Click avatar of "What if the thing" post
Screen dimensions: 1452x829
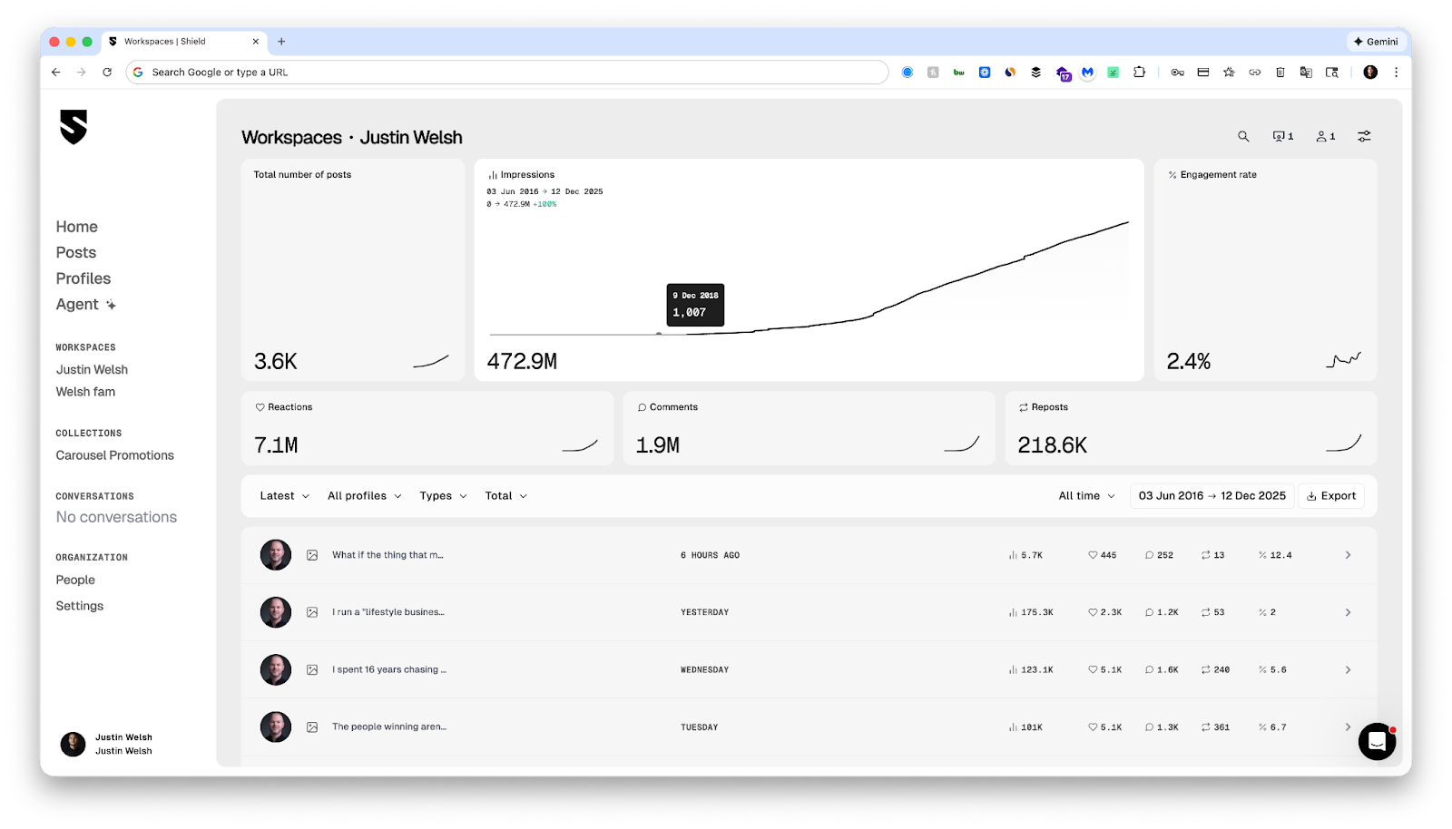(276, 555)
